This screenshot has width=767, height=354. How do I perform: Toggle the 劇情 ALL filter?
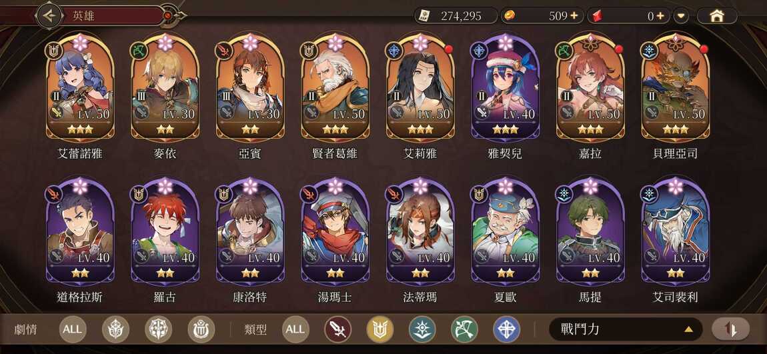(73, 329)
